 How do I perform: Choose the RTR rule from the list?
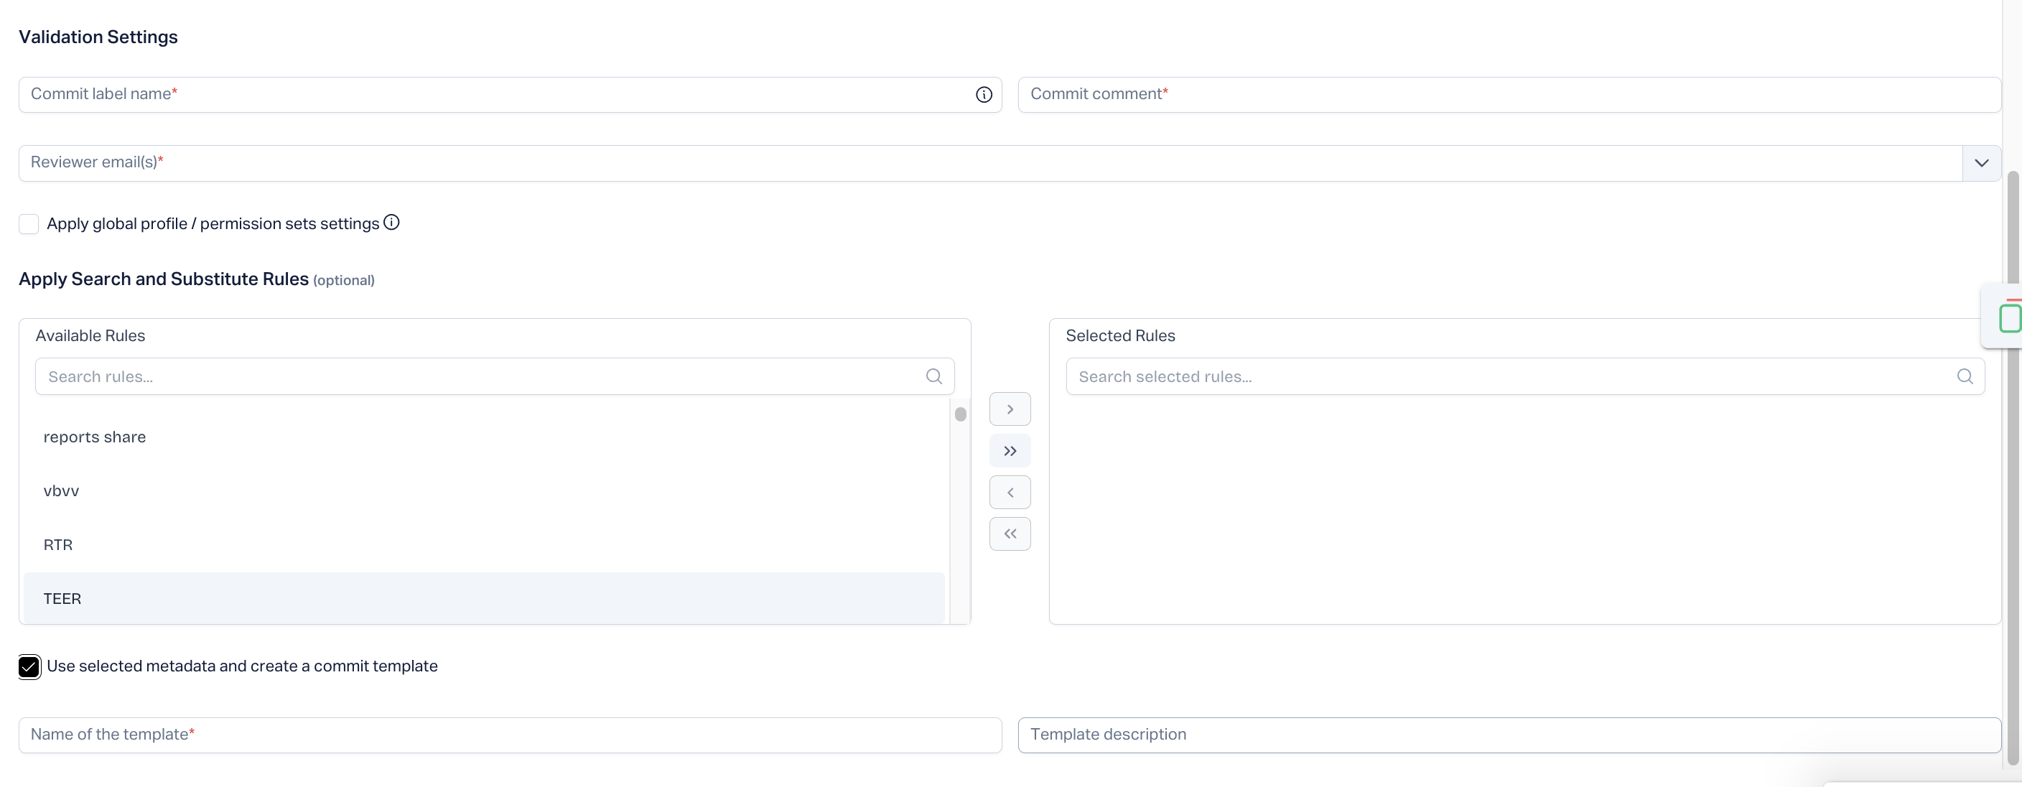pos(58,545)
